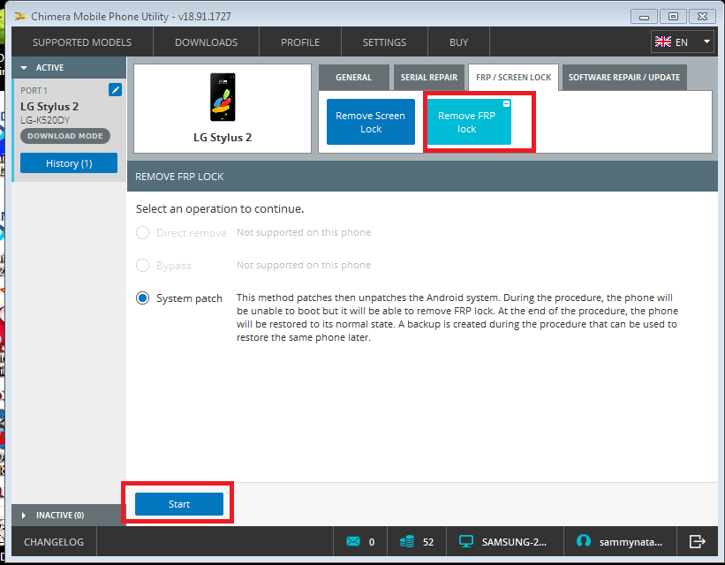Click the UK flag language icon
This screenshot has width=725, height=565.
point(662,42)
